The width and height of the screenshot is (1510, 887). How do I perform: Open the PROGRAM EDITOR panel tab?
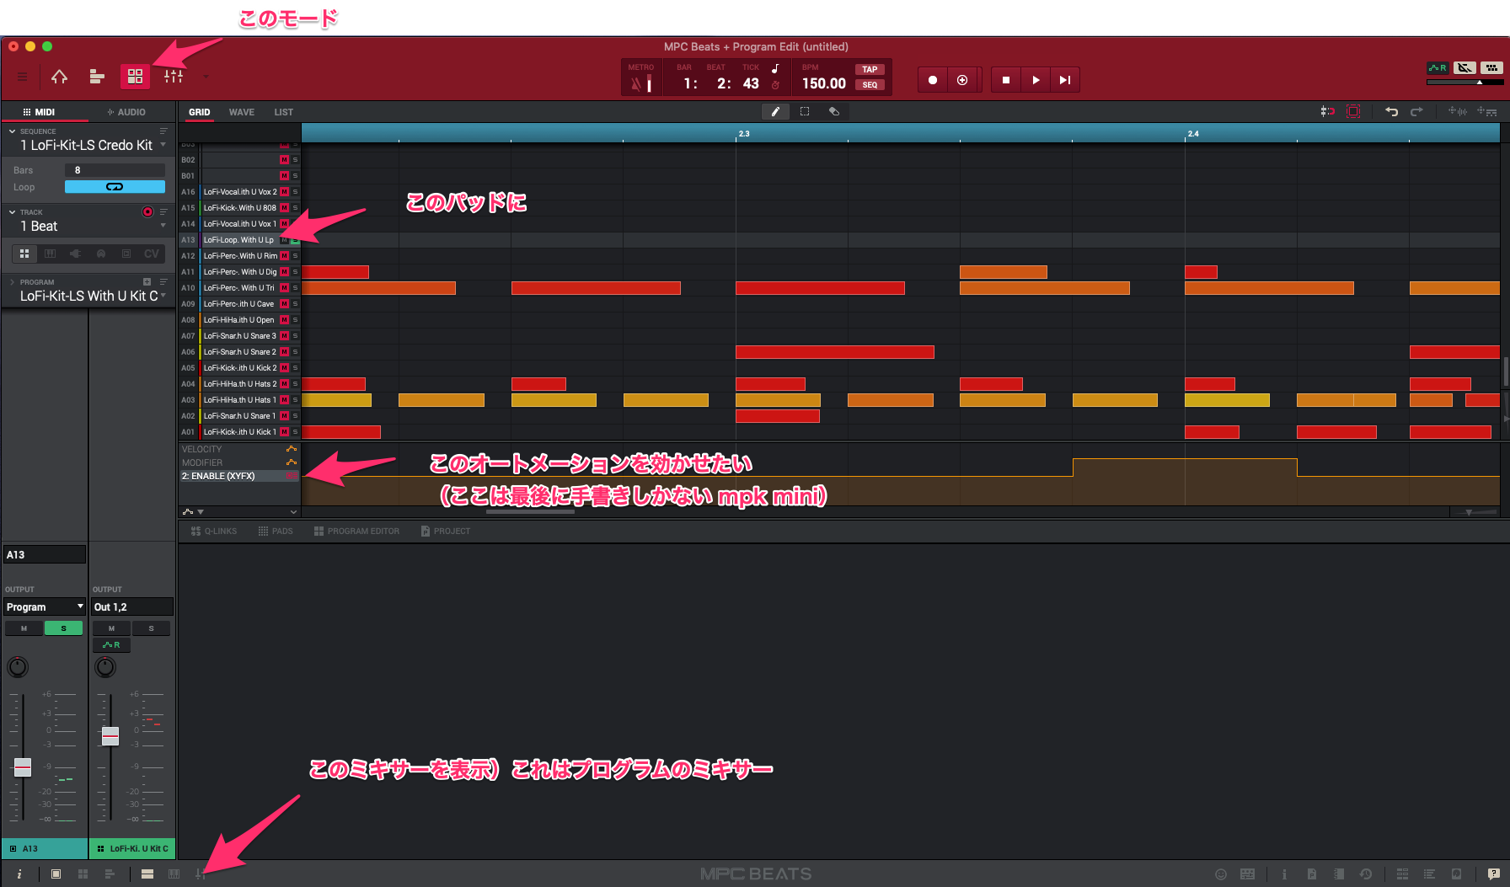(356, 531)
